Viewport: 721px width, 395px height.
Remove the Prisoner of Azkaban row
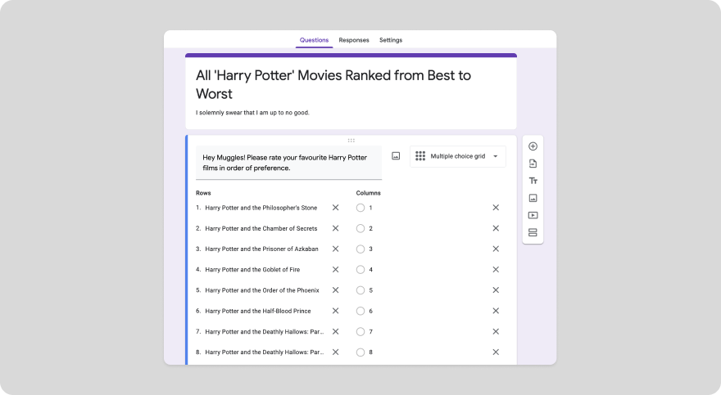(x=336, y=249)
